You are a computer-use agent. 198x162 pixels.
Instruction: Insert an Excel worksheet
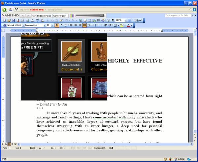[x=94, y=20]
